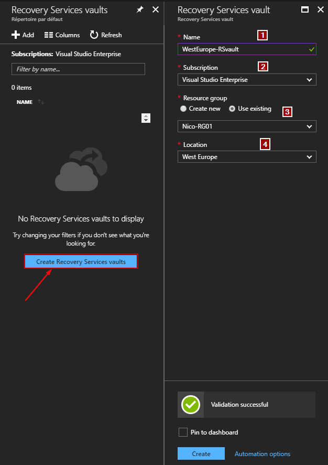Click the Subscriptions: Visual Studio Enterprise text

click(66, 54)
